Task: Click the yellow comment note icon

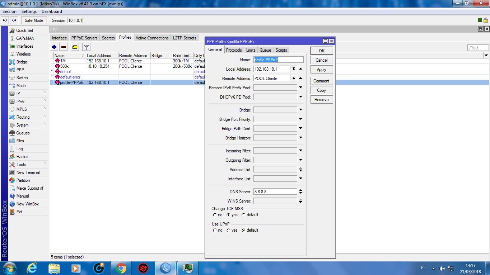Action: (74, 47)
